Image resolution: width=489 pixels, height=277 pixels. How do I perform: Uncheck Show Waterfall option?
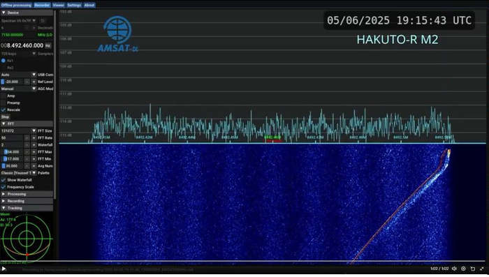coord(3,180)
